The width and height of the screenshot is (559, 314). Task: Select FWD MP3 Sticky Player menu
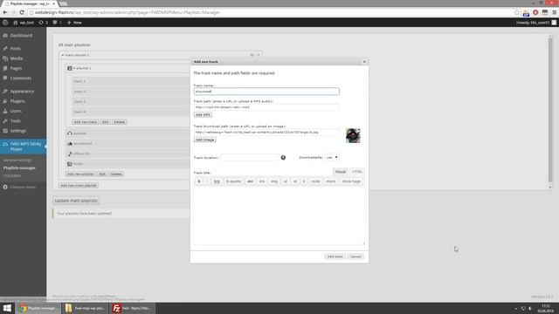click(x=23, y=147)
